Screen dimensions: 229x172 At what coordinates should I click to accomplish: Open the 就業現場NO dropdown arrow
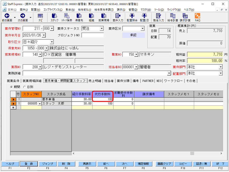[x=40, y=54]
